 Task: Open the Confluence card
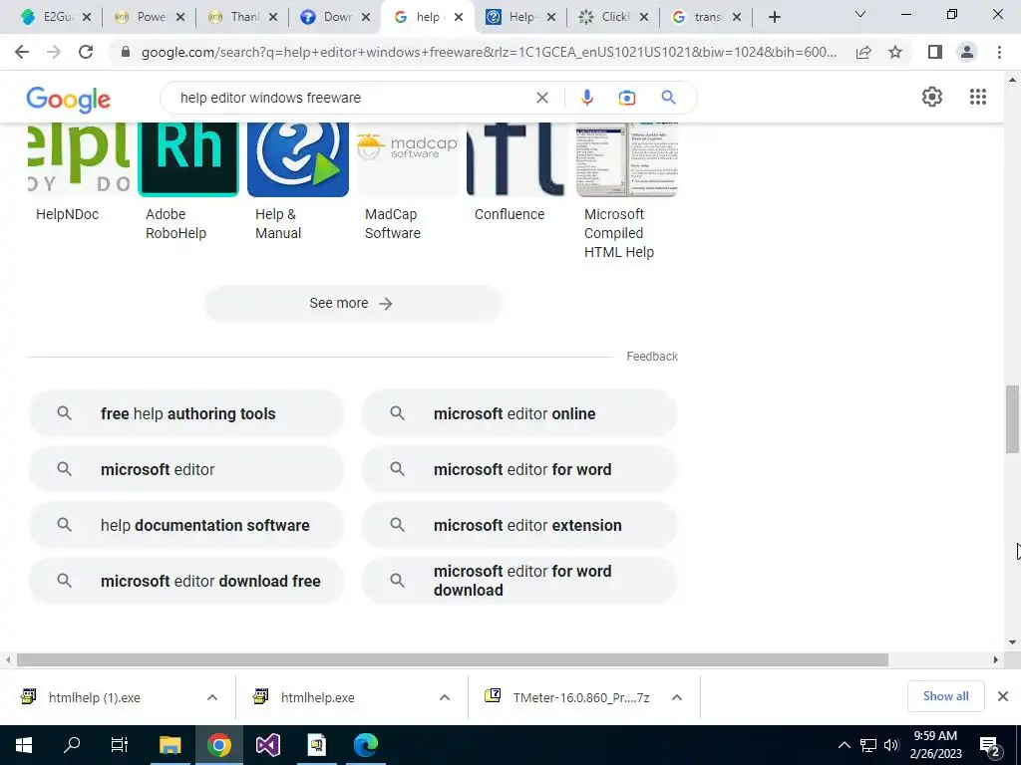tap(516, 172)
